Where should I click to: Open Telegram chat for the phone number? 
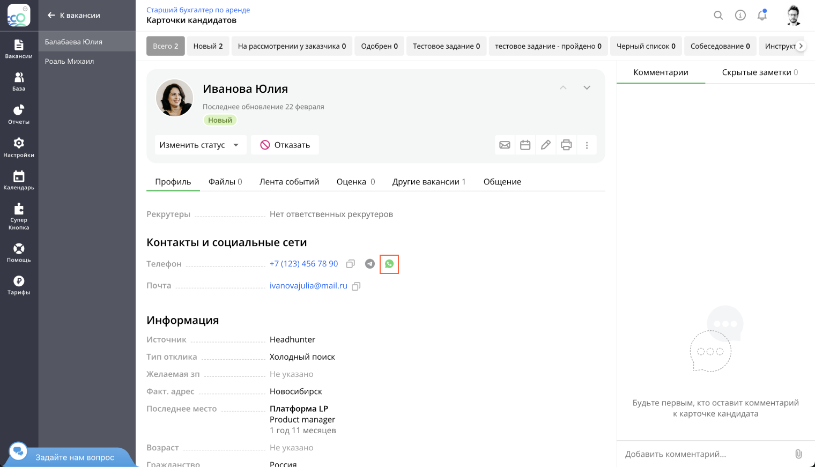click(x=370, y=264)
